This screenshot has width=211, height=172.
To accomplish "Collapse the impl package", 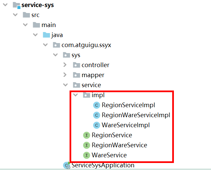I will [76, 95].
